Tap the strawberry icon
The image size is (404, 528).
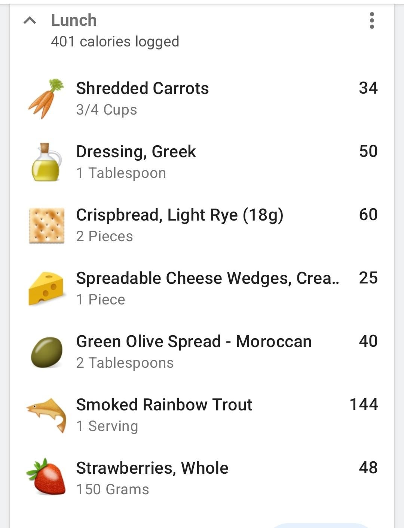(46, 477)
